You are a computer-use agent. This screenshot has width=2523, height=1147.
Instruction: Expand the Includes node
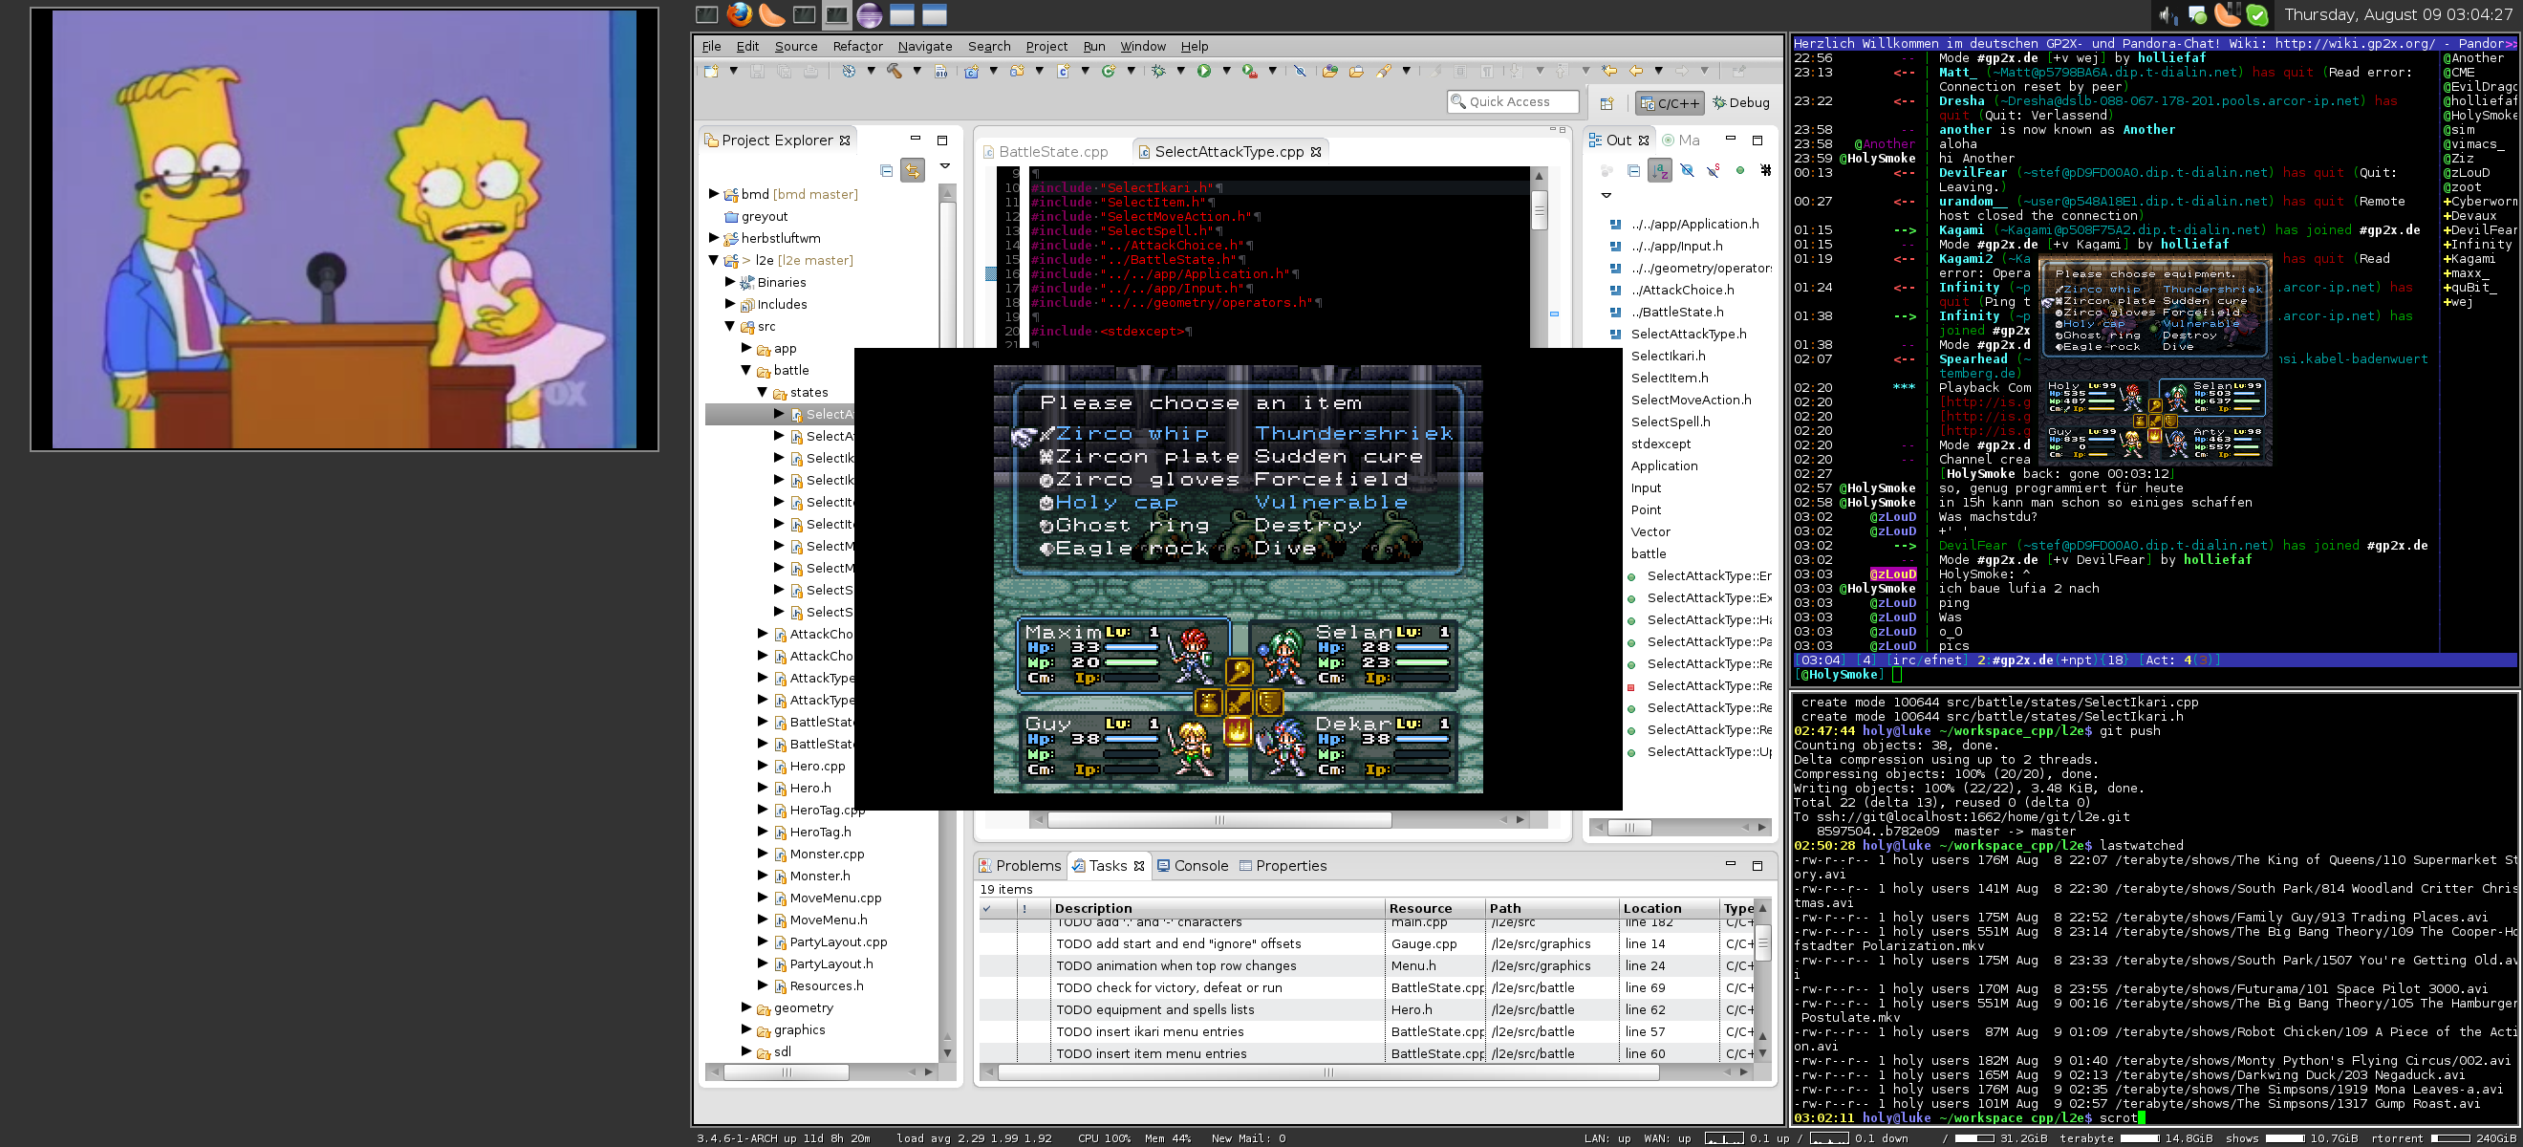tap(730, 304)
